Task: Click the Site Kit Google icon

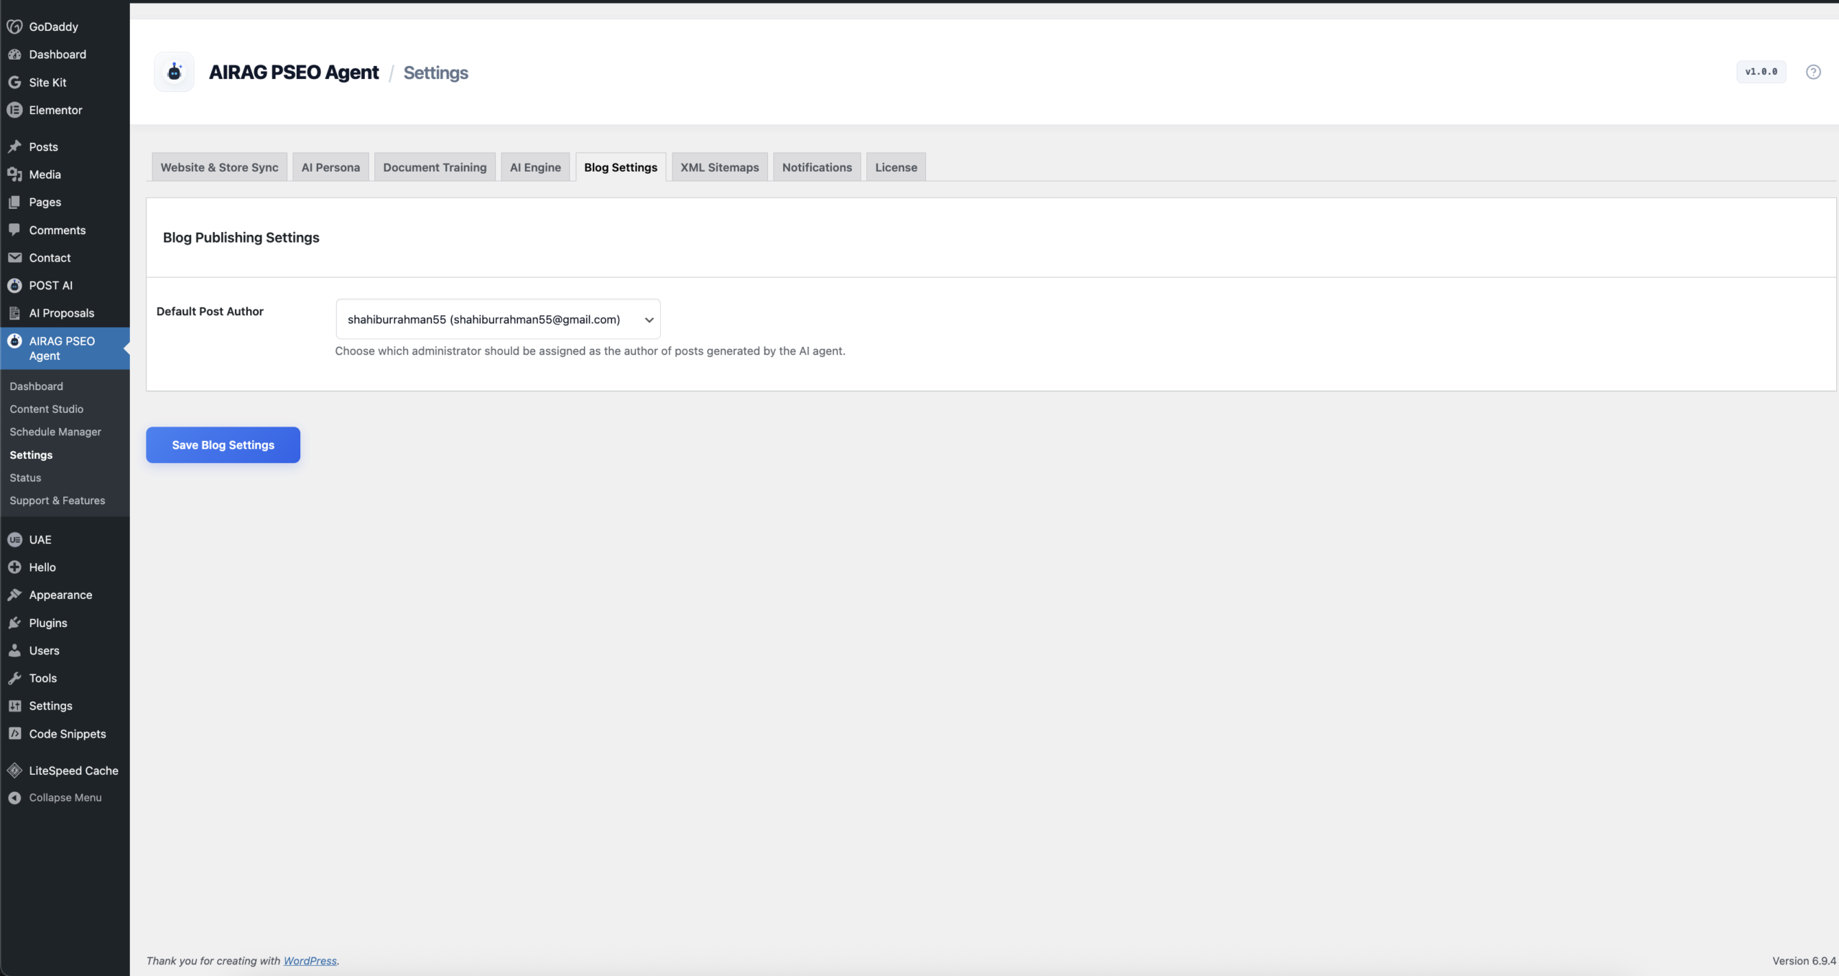Action: 14,83
